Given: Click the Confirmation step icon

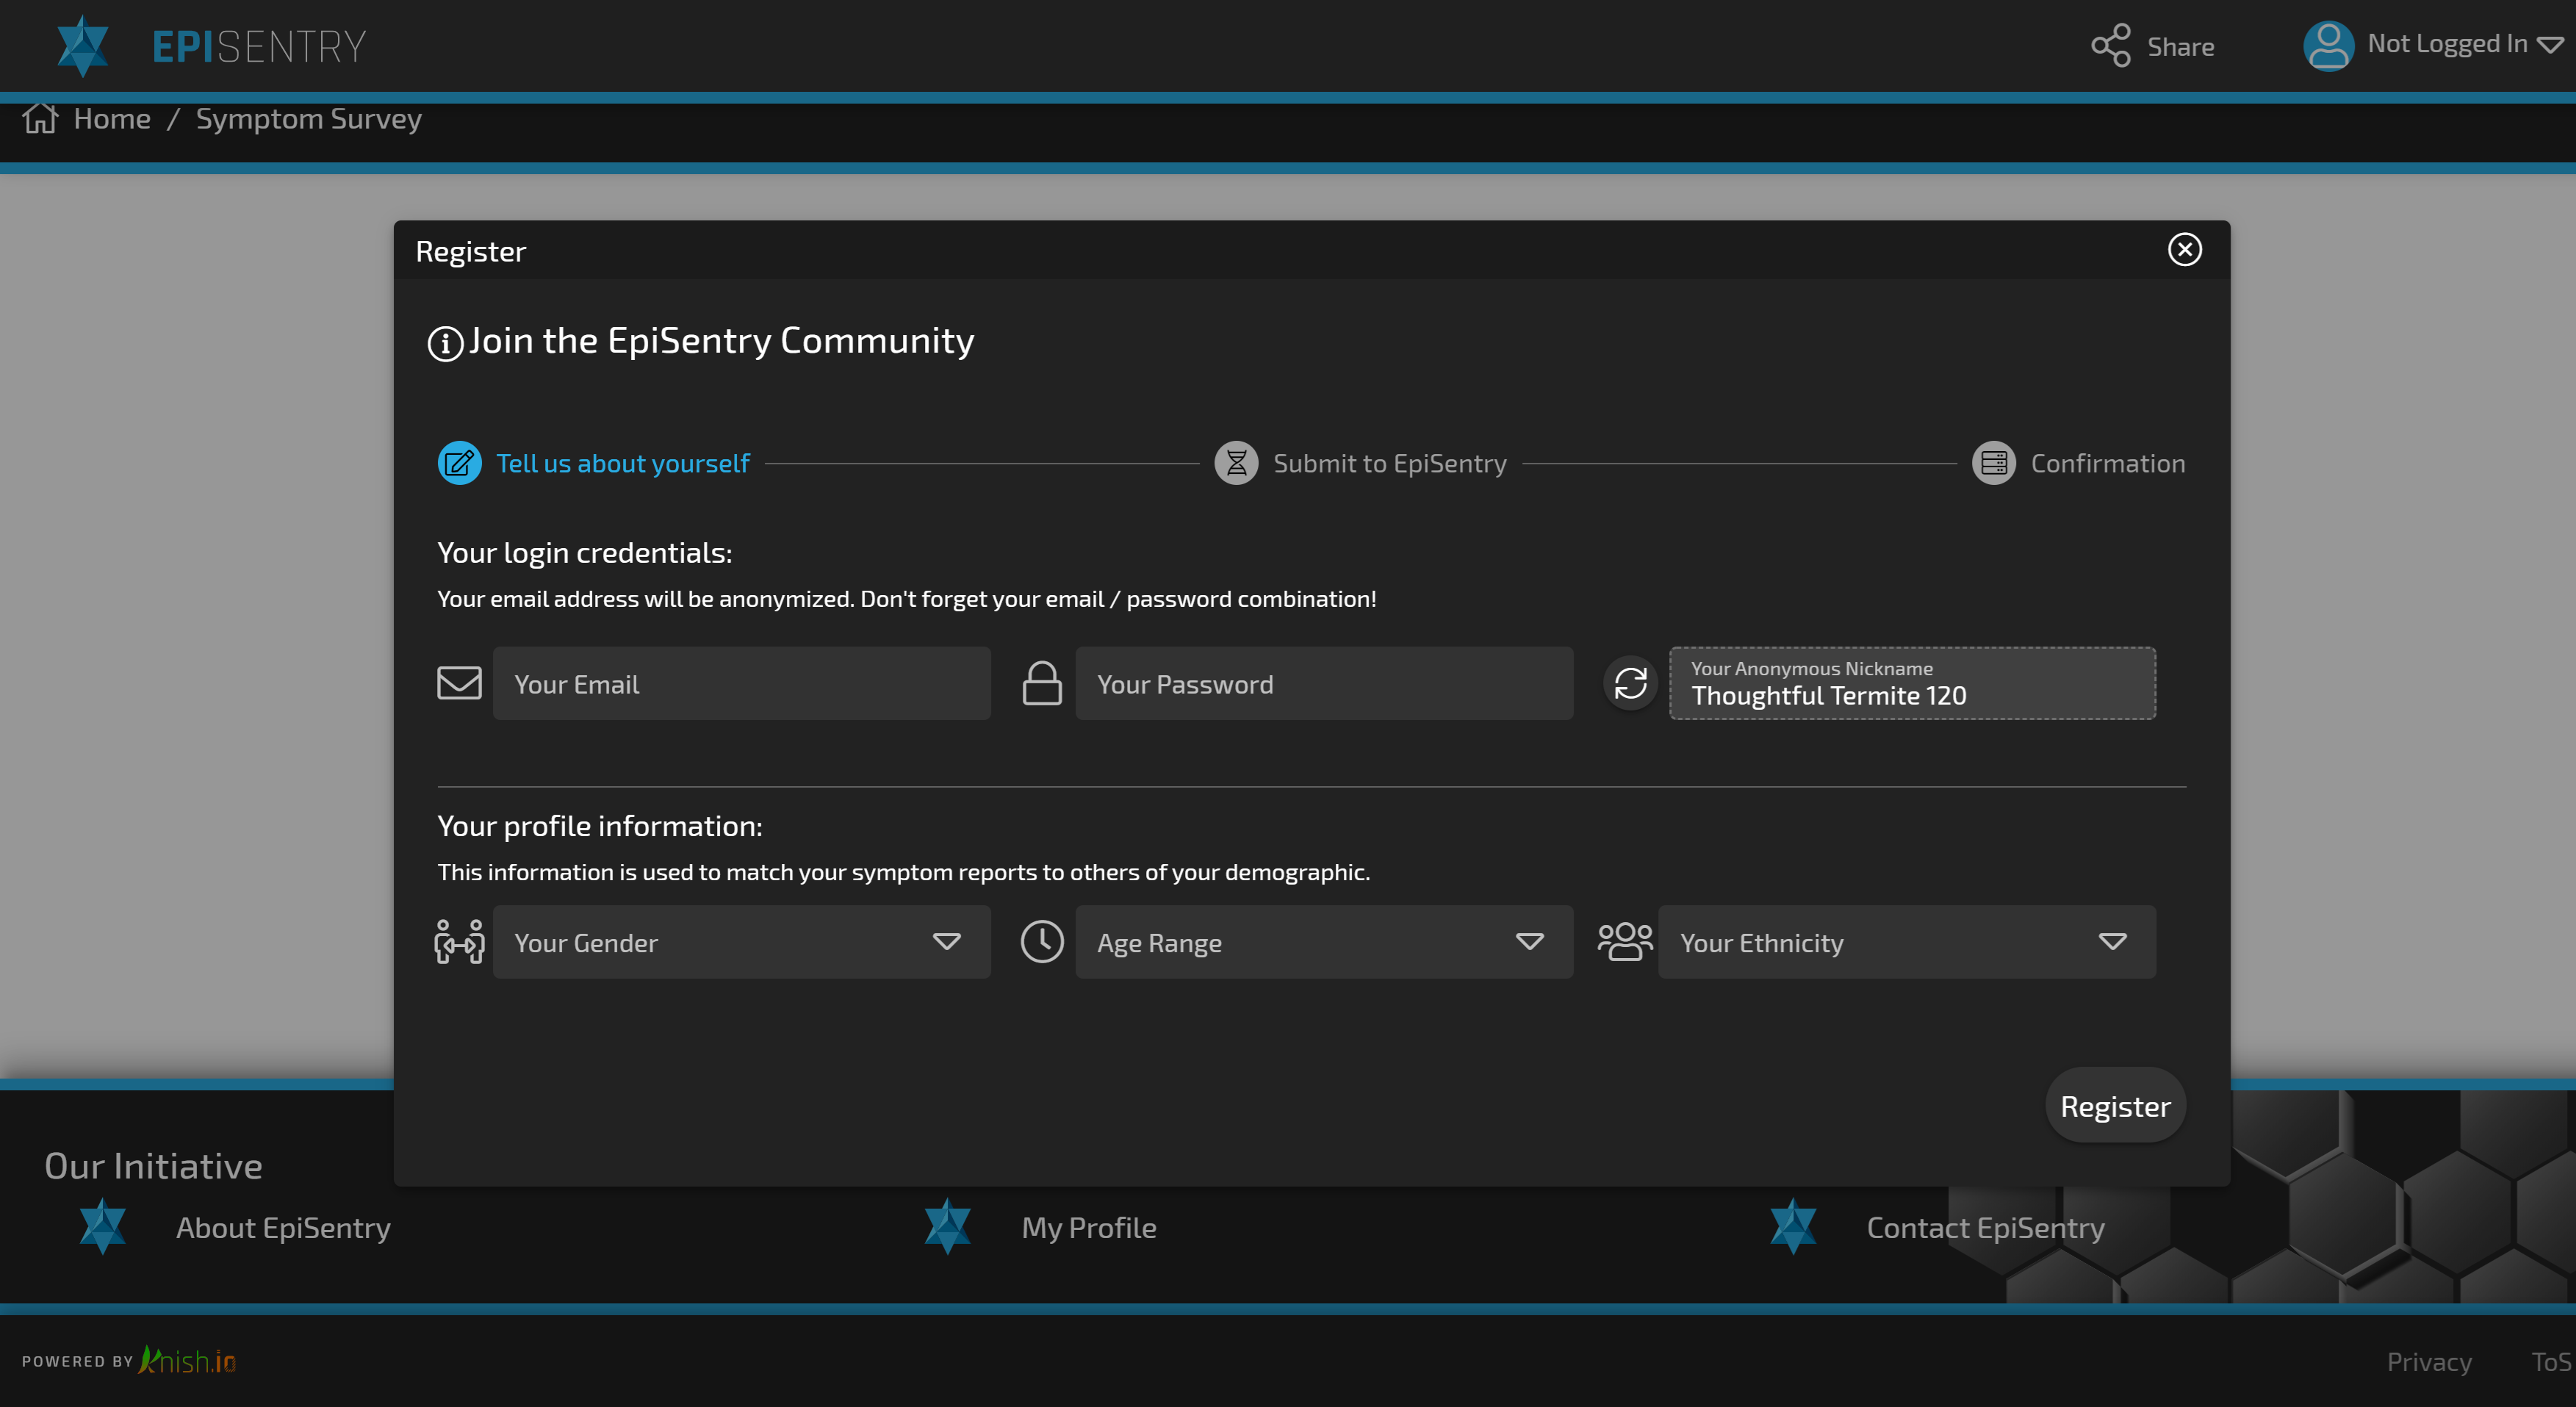Looking at the screenshot, I should 1993,464.
